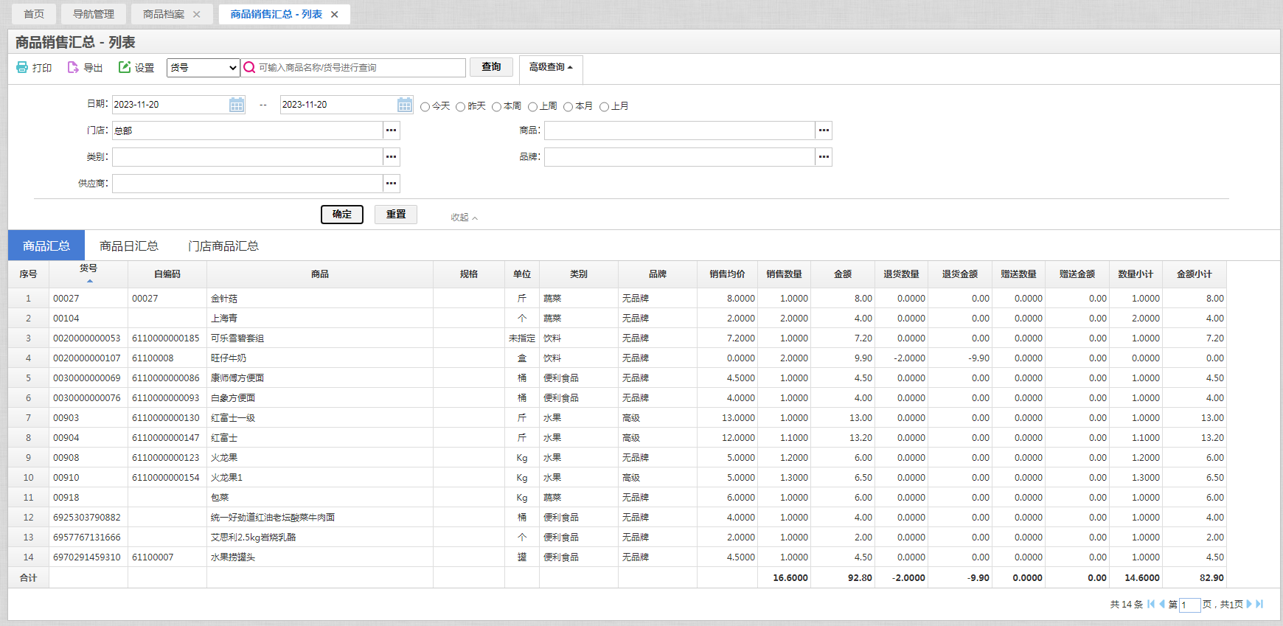
Task: Click the 查询 button
Action: (x=491, y=67)
